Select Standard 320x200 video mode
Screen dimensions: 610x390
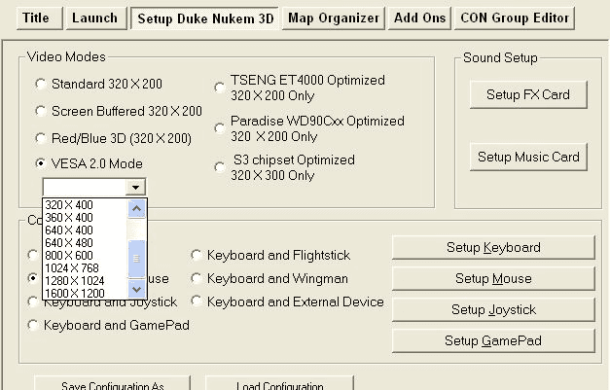(x=40, y=84)
